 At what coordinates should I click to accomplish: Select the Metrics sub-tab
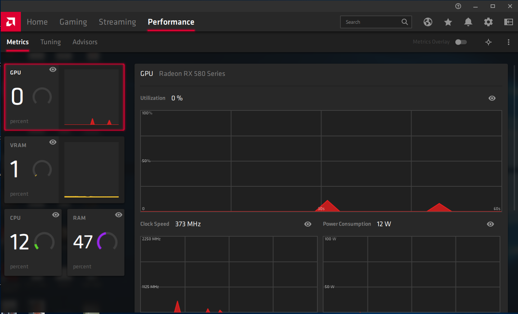[x=18, y=42]
